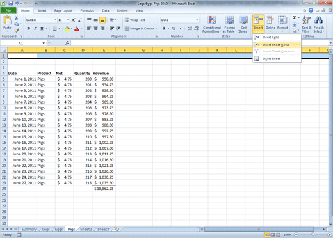Screen dimensions: 333x238
Task: Click the Cut scissors icon
Action: tap(17, 18)
